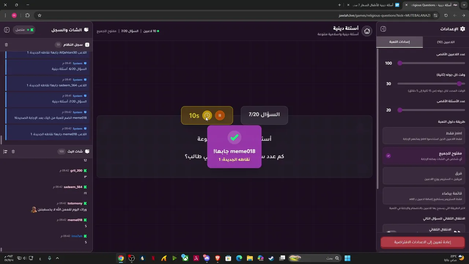Image resolution: width=469 pixels, height=264 pixels.
Task: Click the microphone icon in system tray
Action: click(x=49, y=258)
